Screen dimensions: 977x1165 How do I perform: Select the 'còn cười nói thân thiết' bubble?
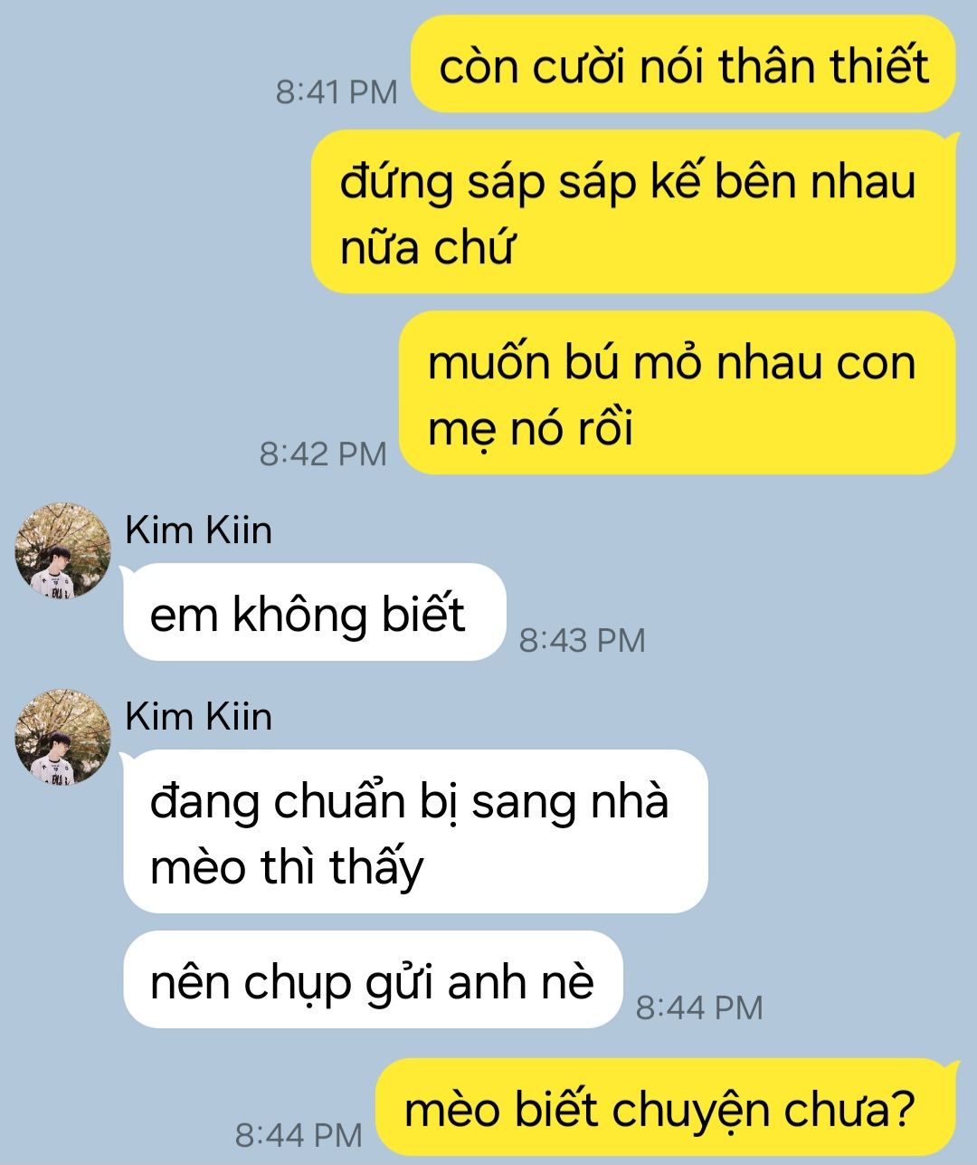click(683, 64)
